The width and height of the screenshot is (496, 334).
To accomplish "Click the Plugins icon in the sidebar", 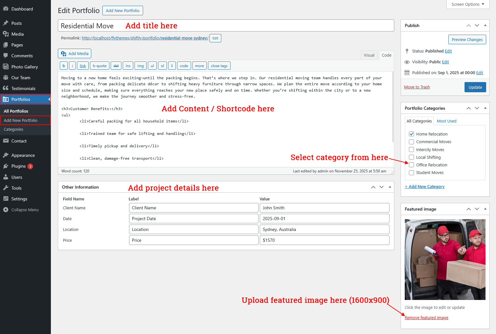I will (5, 166).
